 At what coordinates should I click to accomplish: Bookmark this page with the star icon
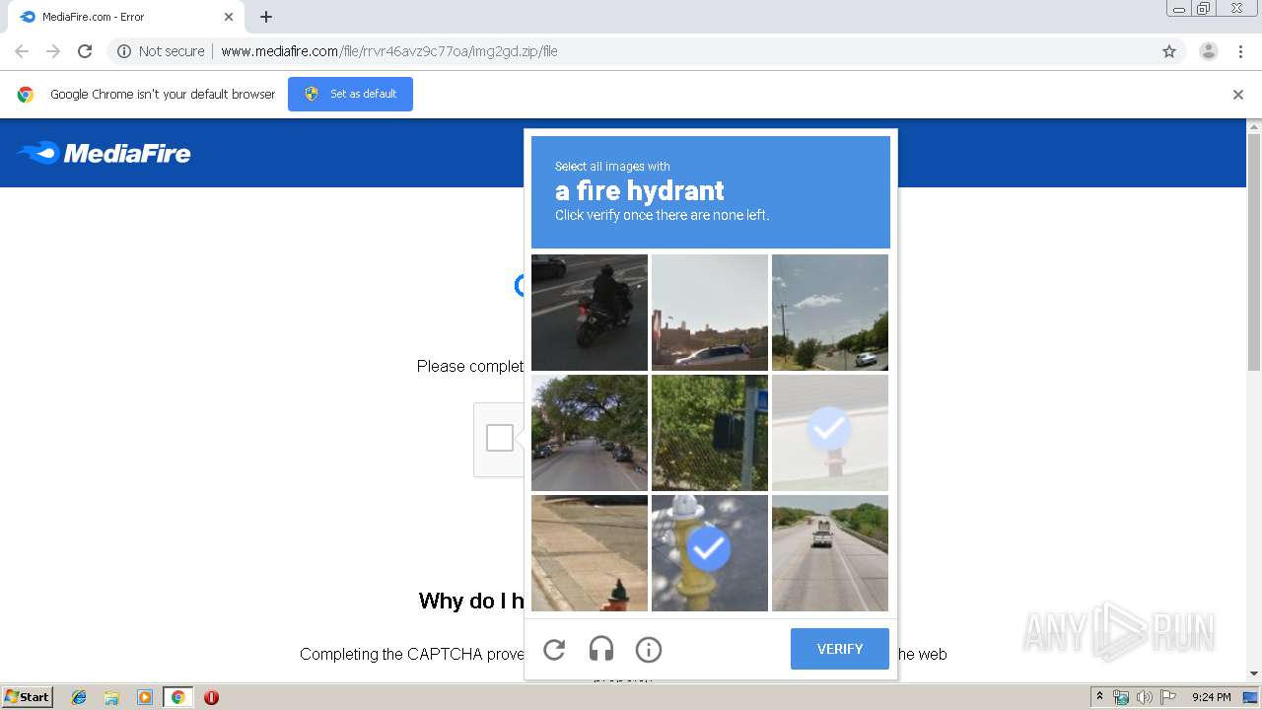(1169, 51)
